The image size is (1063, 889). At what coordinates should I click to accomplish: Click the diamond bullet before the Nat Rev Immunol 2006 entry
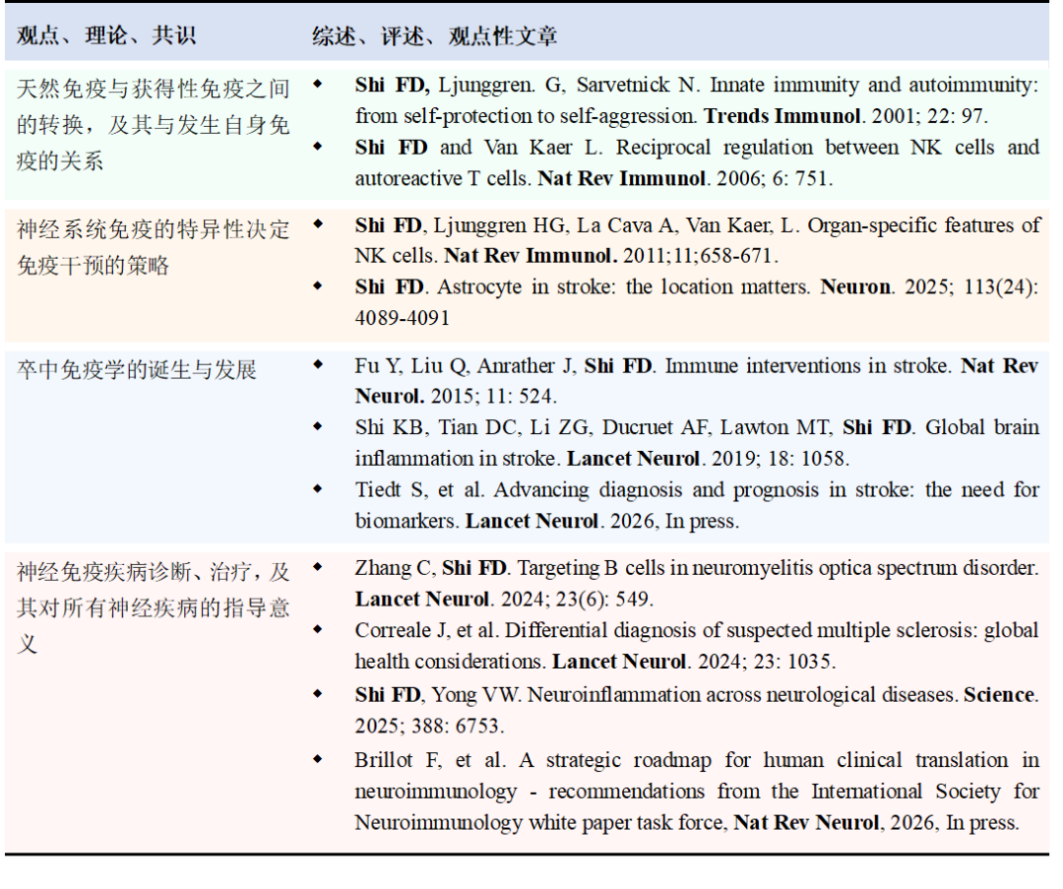click(x=320, y=148)
